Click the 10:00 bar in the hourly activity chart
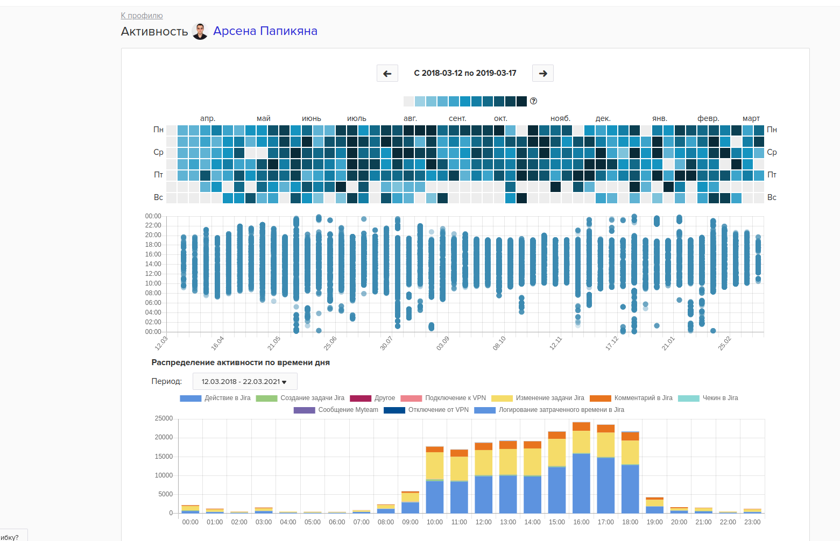The height and width of the screenshot is (541, 840). coord(435,480)
